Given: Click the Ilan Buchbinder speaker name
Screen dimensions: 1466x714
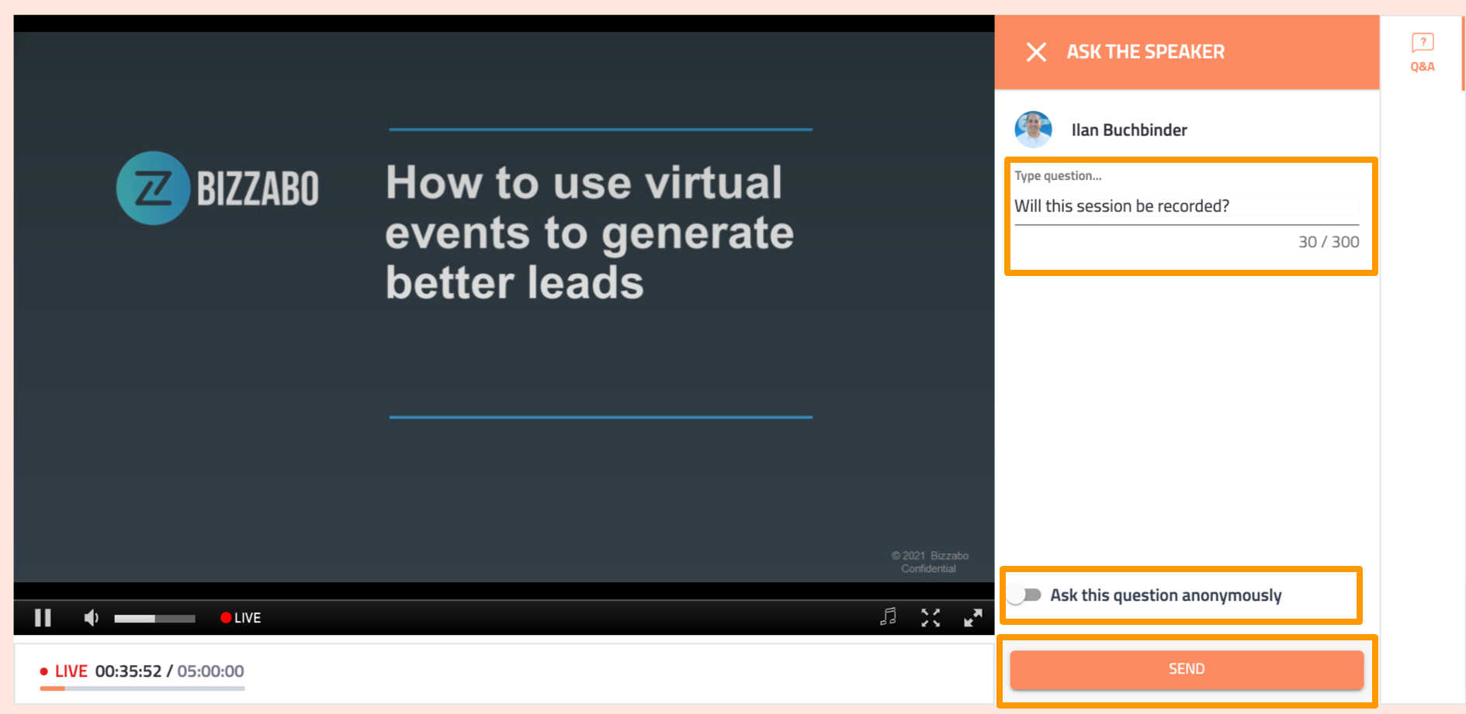Looking at the screenshot, I should pos(1129,130).
